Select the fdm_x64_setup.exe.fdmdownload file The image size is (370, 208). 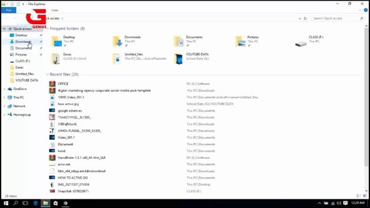[82, 171]
